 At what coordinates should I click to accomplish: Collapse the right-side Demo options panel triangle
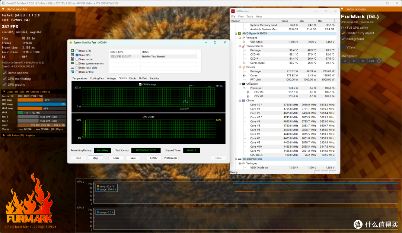[x=342, y=9]
